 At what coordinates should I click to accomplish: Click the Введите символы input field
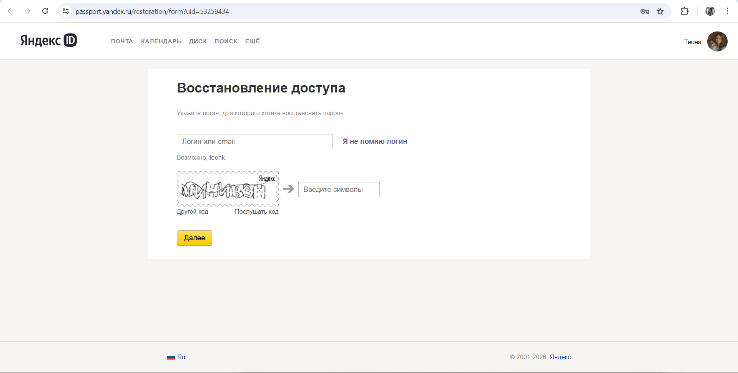339,189
